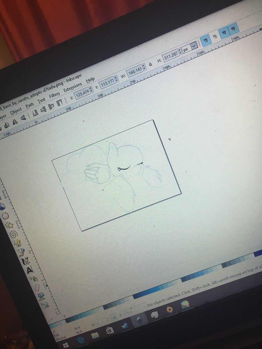This screenshot has height=349, width=262.
Task: Select the spiral tool
Action: [14, 234]
